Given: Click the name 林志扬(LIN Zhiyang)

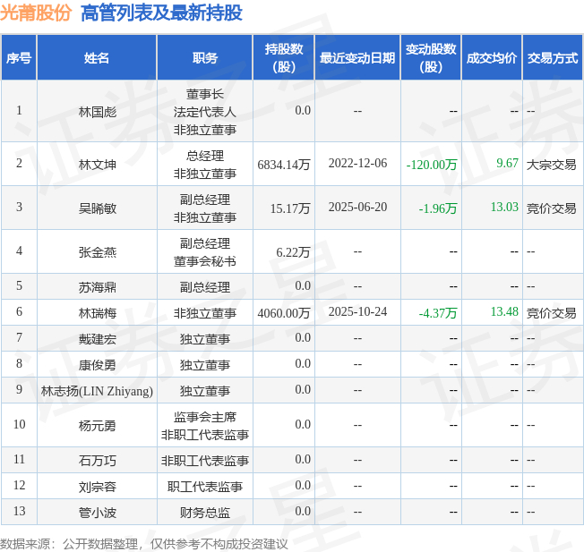Looking at the screenshot, I should pyautogui.click(x=97, y=391).
